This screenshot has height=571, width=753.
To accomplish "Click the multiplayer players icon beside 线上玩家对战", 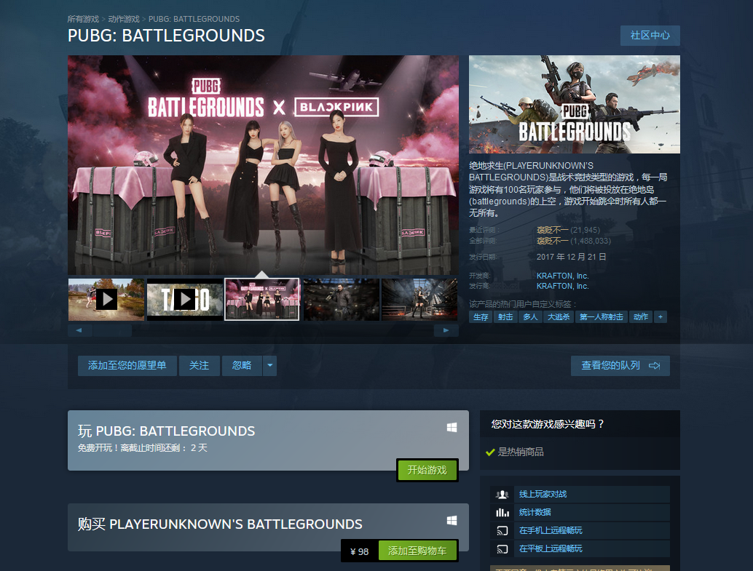I will (x=503, y=494).
